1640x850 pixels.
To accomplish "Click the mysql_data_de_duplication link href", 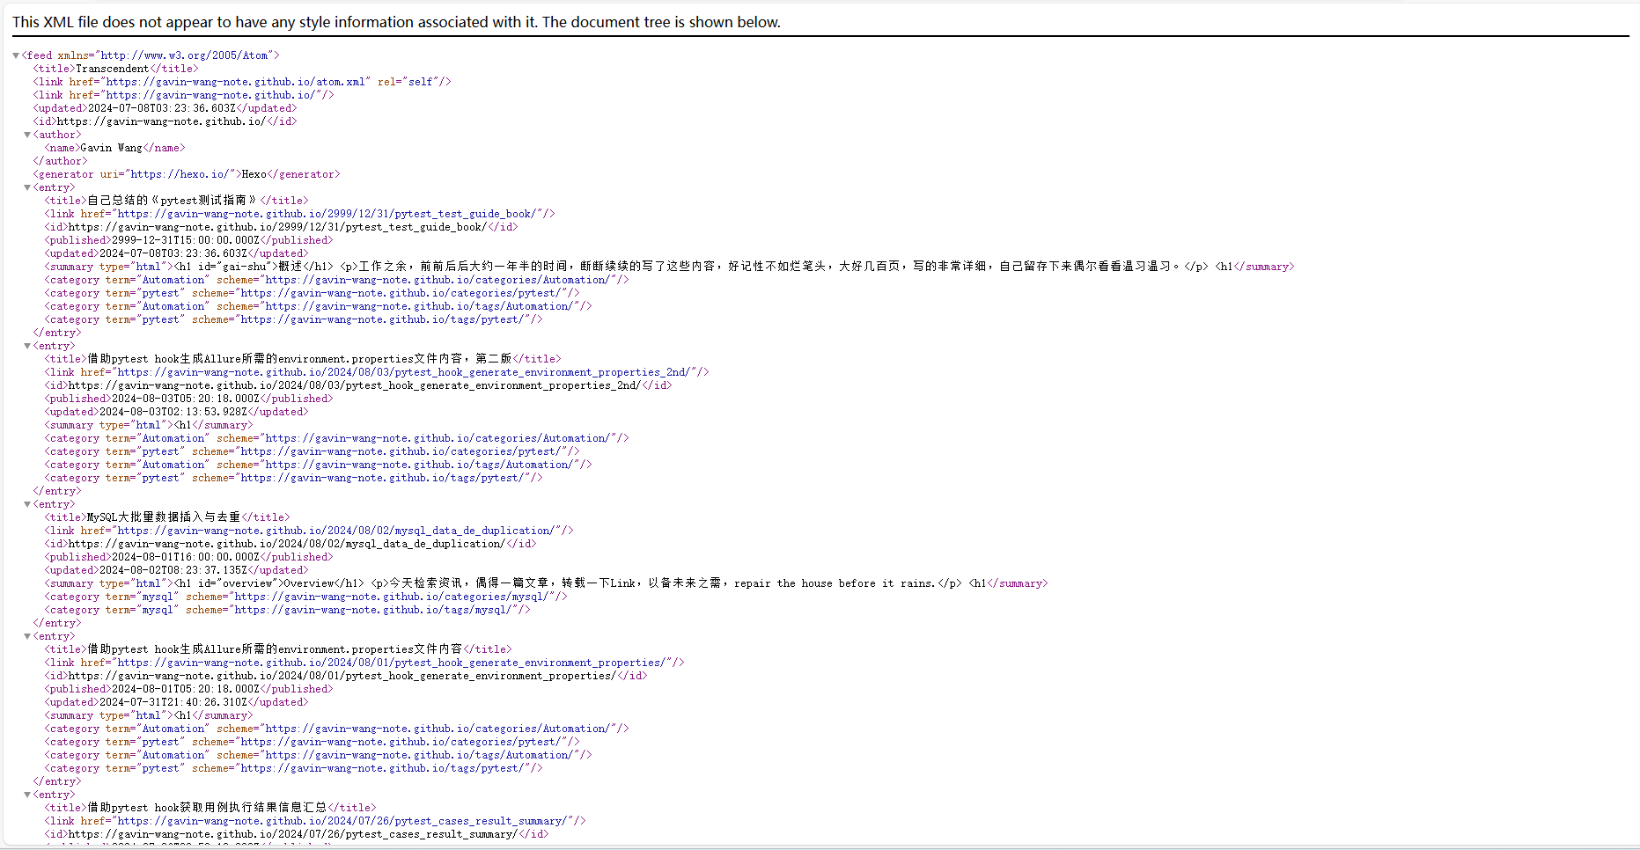I will (344, 531).
